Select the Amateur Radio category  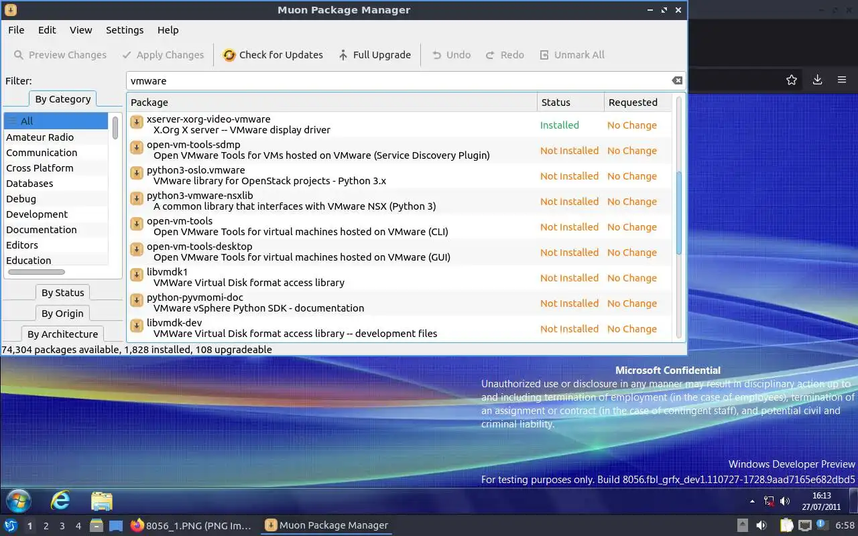(x=56, y=137)
